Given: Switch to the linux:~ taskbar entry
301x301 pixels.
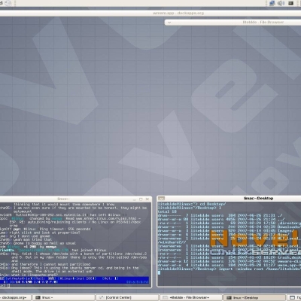Looking at the screenshot, I should click(x=63, y=298).
